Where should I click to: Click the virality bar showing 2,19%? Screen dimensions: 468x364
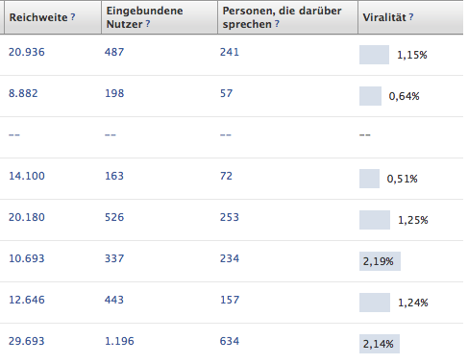[x=380, y=261]
